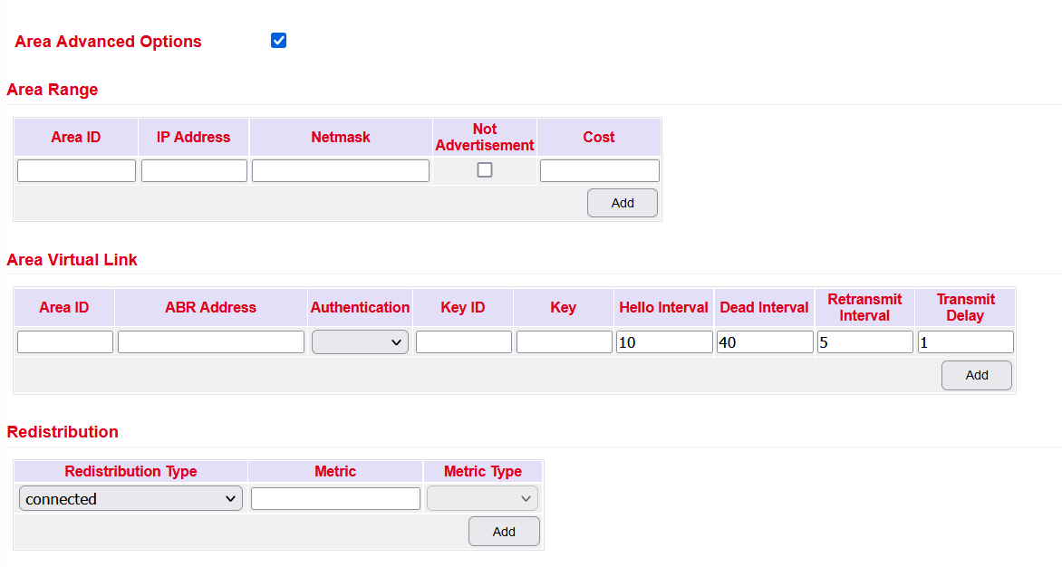Viewport: 1062px width, 567px height.
Task: Click the Hello Interval column header
Action: tap(663, 307)
